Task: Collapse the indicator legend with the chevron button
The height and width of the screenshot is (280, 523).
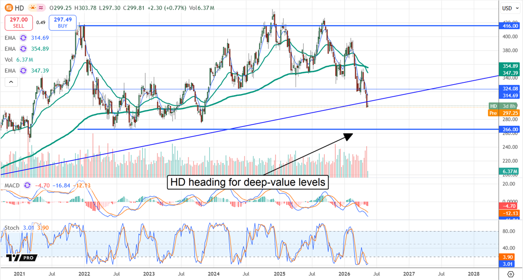Action: 11,82
